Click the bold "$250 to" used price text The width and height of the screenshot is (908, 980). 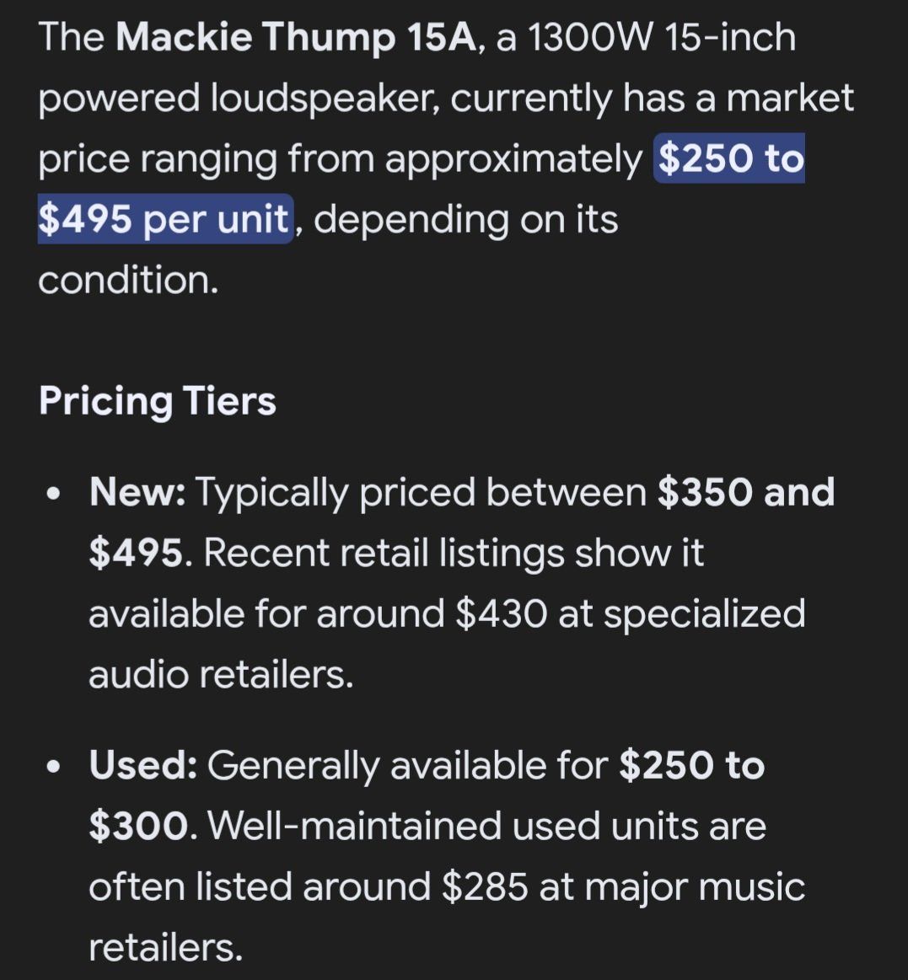point(691,766)
